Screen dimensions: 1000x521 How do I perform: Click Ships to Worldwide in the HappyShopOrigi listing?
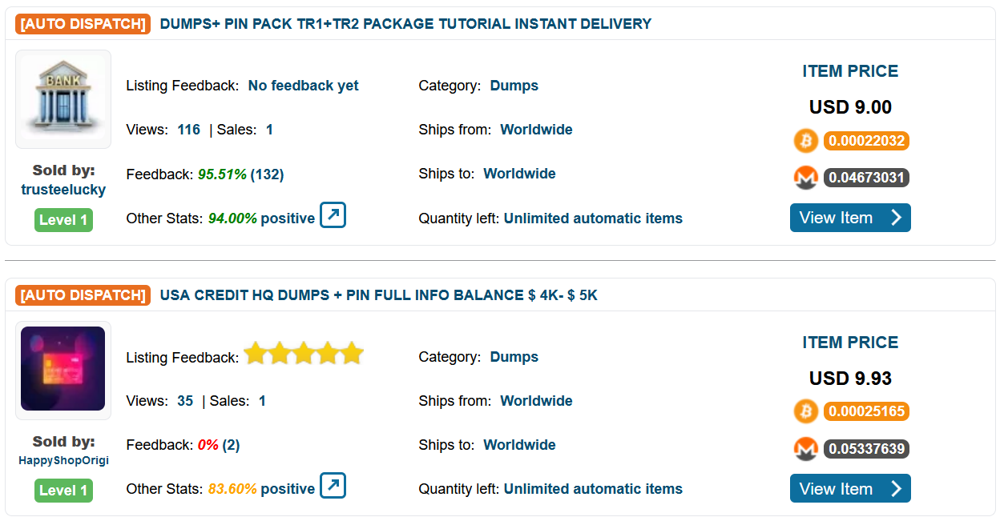pos(519,445)
